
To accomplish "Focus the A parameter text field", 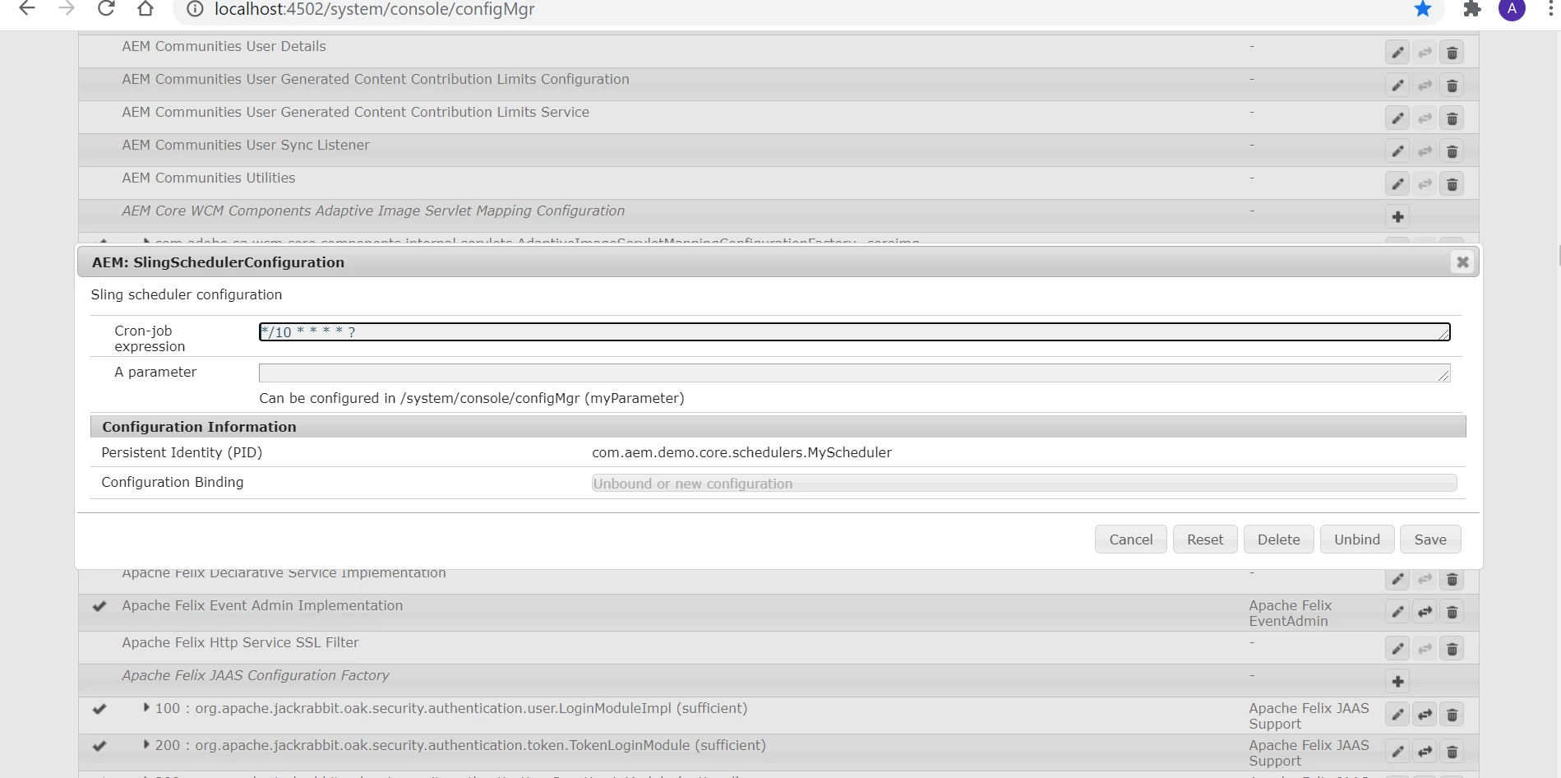I will pyautogui.click(x=854, y=373).
